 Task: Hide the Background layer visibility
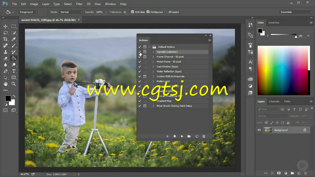[x=259, y=130]
